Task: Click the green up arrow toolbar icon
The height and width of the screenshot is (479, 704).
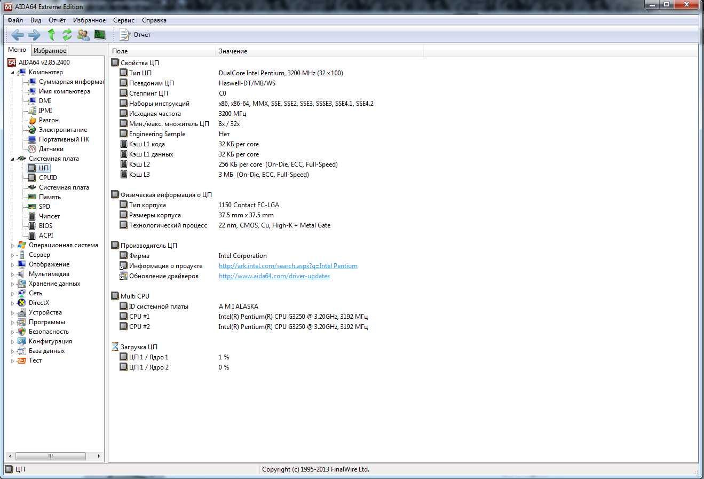Action: coord(51,35)
